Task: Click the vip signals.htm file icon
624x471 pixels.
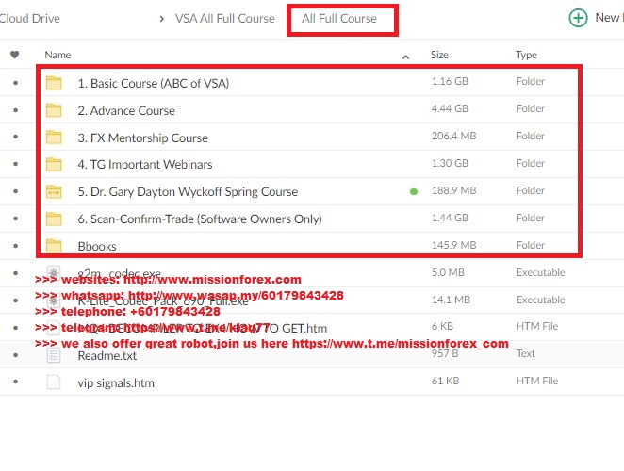Action: [x=54, y=382]
